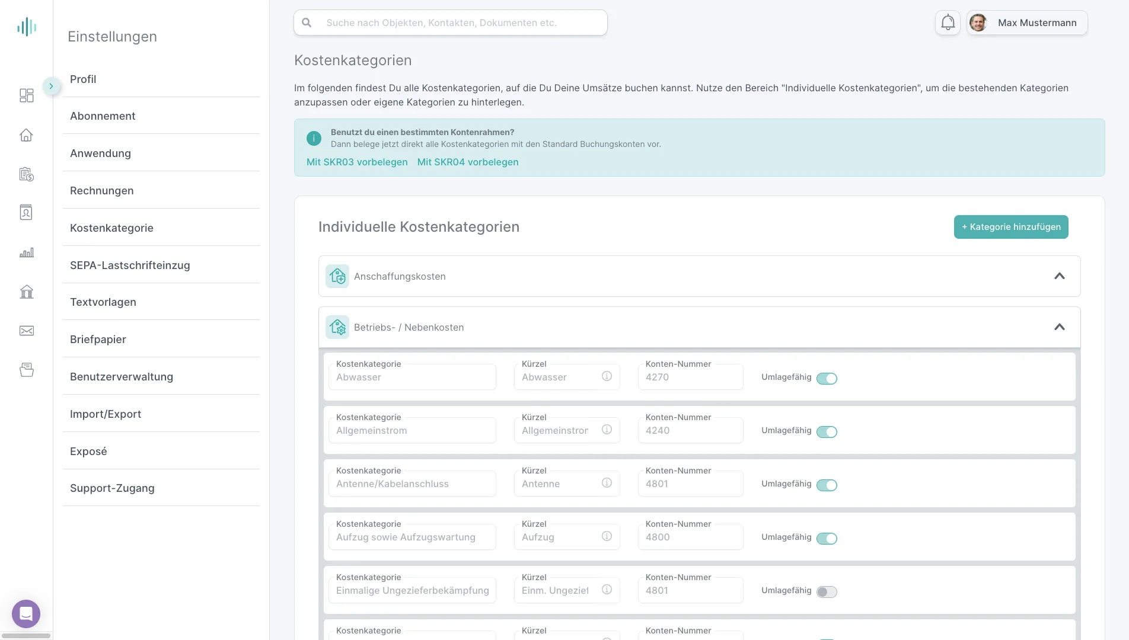Toggle Umlagefähig for Antenne/Kabelanschluss
This screenshot has height=640, width=1129.
827,485
